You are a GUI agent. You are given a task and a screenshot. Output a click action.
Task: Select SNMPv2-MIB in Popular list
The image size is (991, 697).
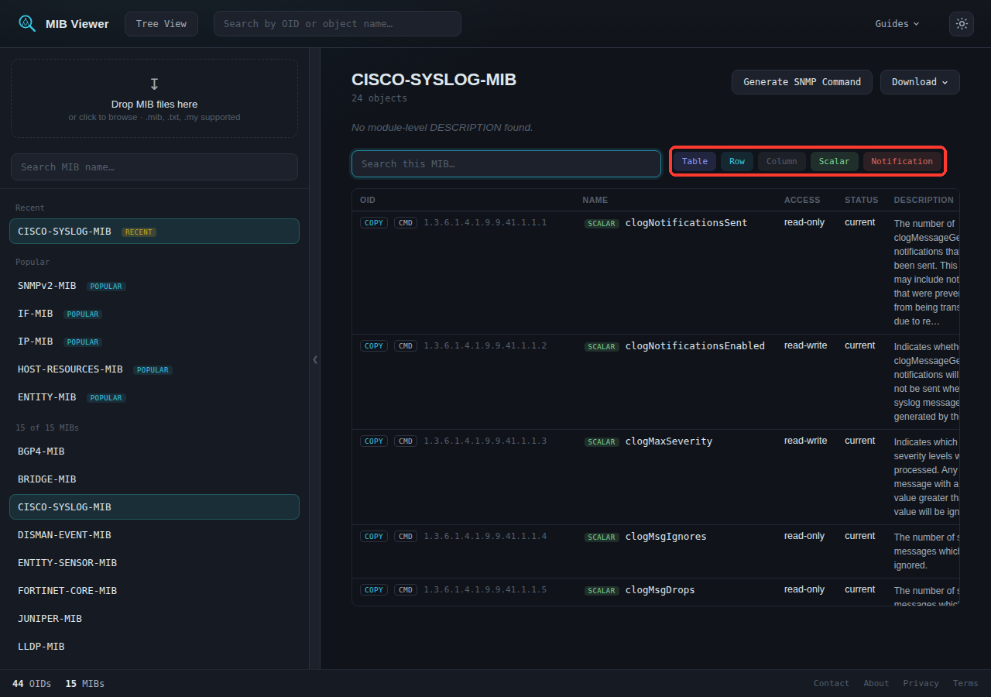click(x=154, y=286)
